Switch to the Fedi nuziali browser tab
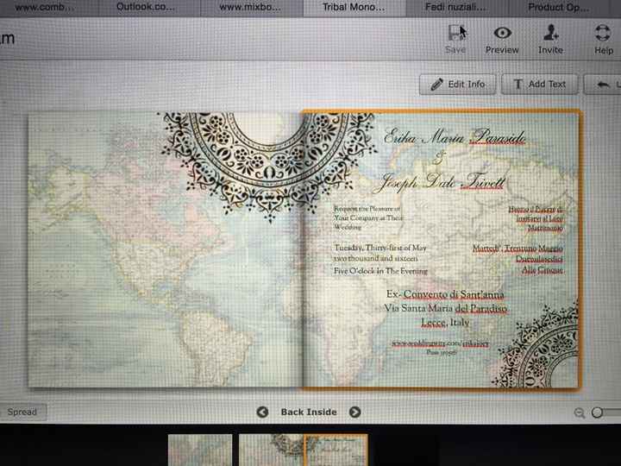This screenshot has height=466, width=621. tap(455, 7)
